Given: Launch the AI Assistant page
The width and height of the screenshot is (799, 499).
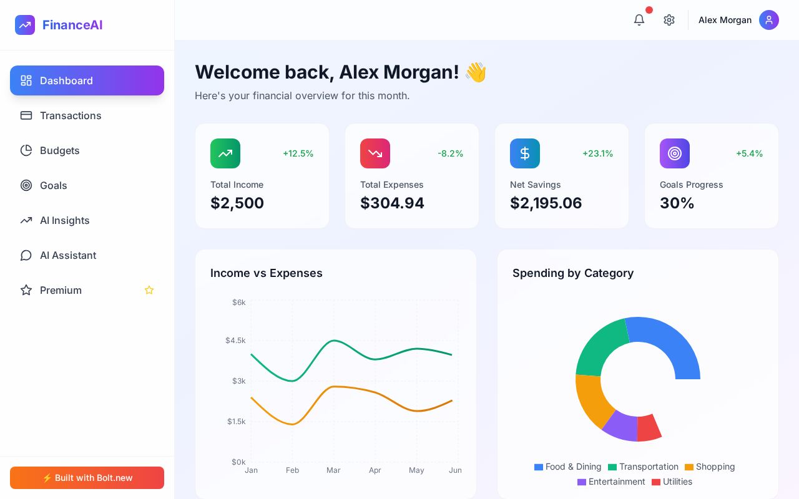Looking at the screenshot, I should click(x=87, y=255).
